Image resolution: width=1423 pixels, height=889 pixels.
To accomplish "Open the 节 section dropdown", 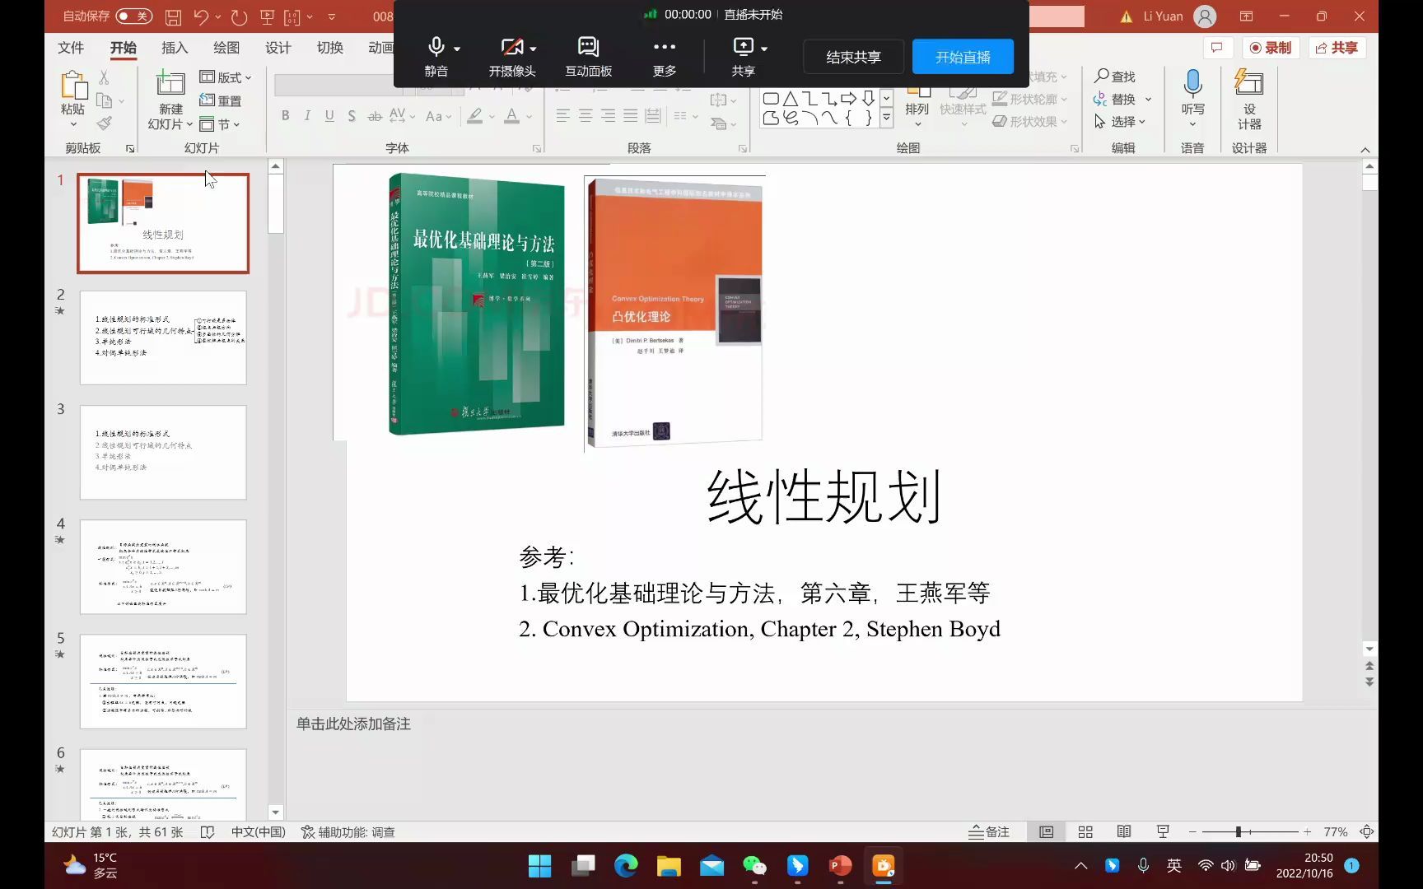I will [220, 124].
